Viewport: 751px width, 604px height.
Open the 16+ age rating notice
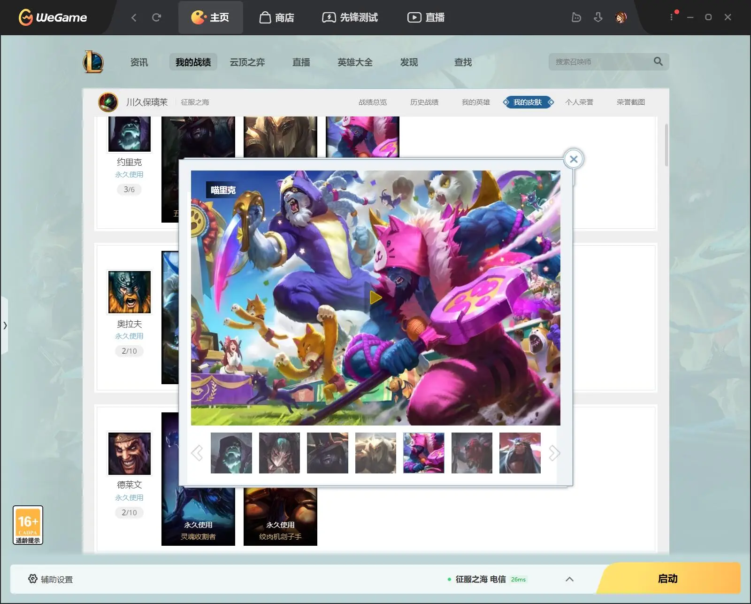pos(28,525)
